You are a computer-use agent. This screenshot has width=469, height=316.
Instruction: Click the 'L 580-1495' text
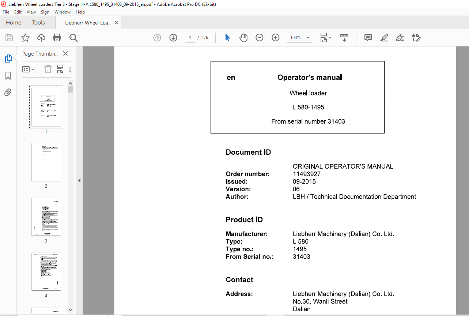308,107
